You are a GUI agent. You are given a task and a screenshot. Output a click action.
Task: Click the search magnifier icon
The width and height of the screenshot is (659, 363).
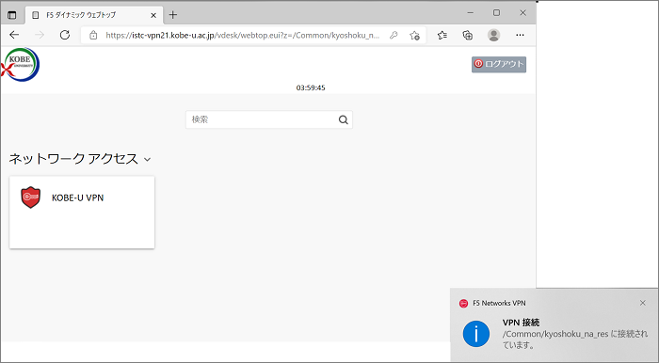344,120
